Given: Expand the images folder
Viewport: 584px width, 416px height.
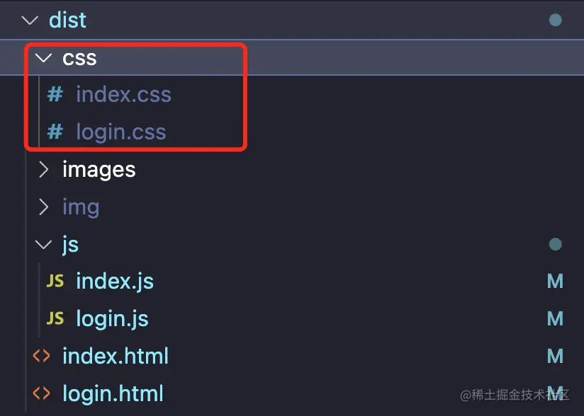Looking at the screenshot, I should [x=43, y=169].
